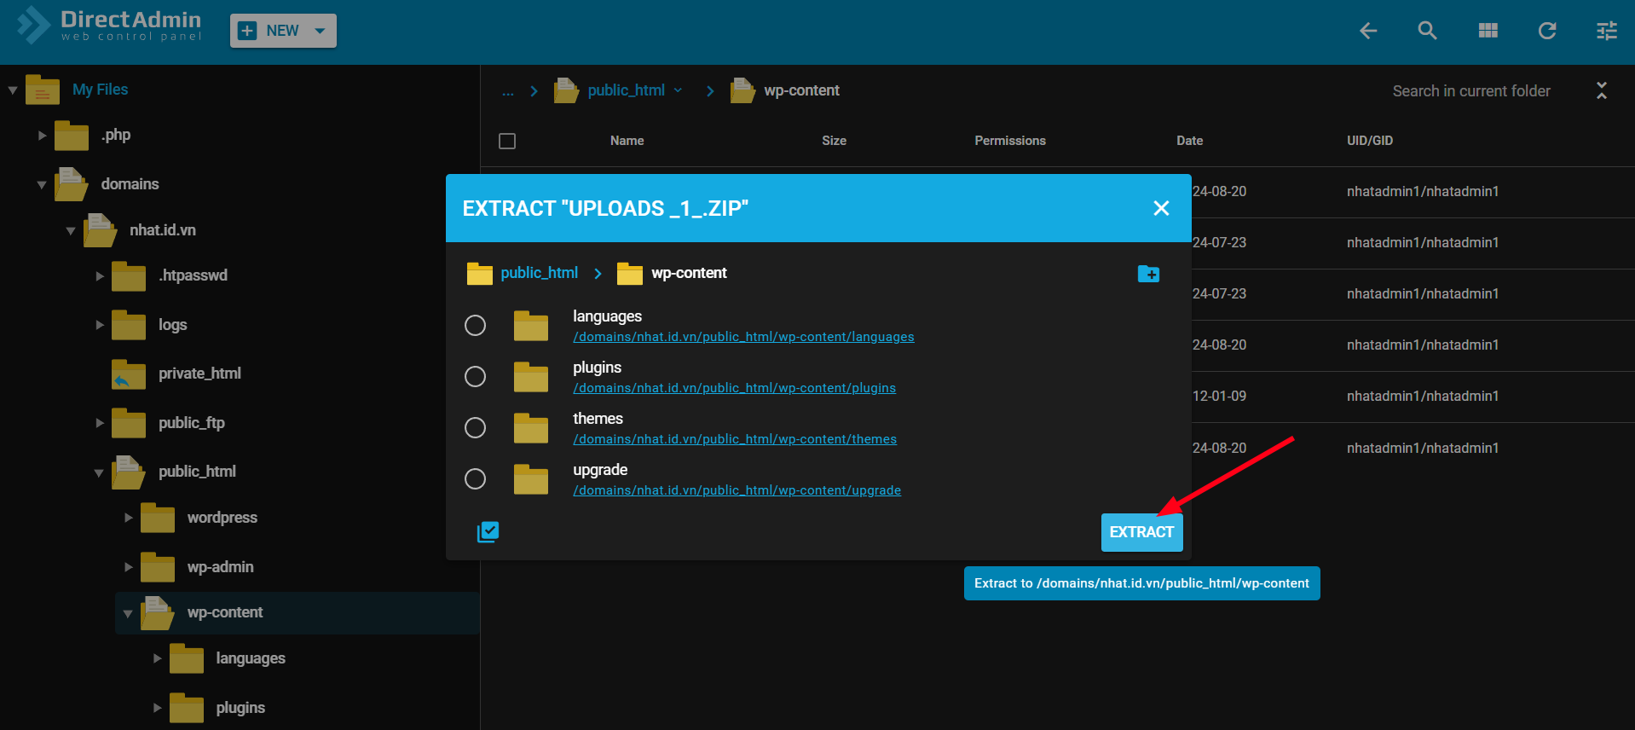Select the upgrade folder radio button

[475, 479]
